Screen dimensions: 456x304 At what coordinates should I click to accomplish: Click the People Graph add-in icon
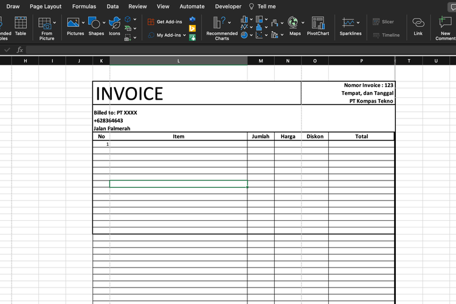tap(192, 38)
